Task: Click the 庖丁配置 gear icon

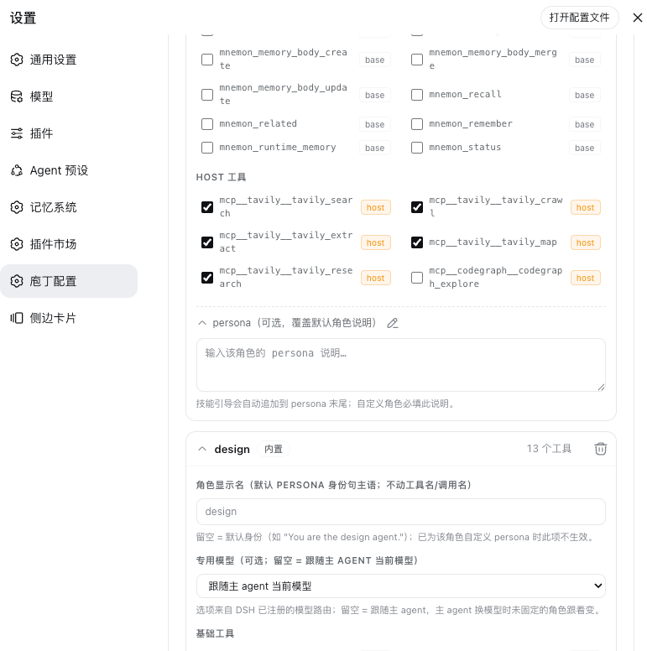Action: [x=17, y=281]
